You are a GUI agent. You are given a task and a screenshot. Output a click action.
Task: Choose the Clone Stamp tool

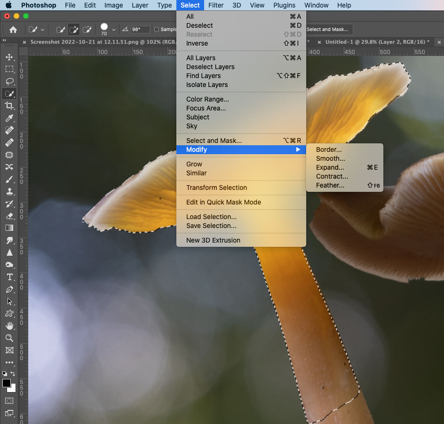(9, 191)
